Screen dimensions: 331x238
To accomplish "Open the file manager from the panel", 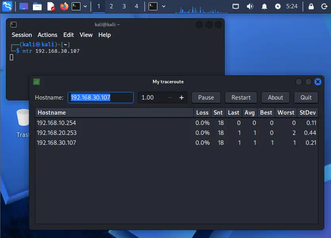I will 37,6.
